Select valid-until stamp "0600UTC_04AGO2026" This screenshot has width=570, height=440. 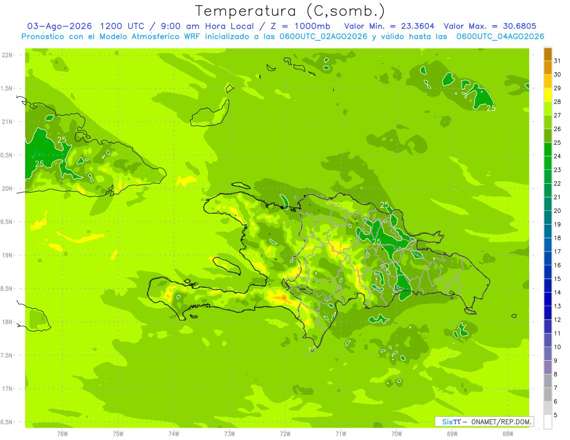[500, 37]
